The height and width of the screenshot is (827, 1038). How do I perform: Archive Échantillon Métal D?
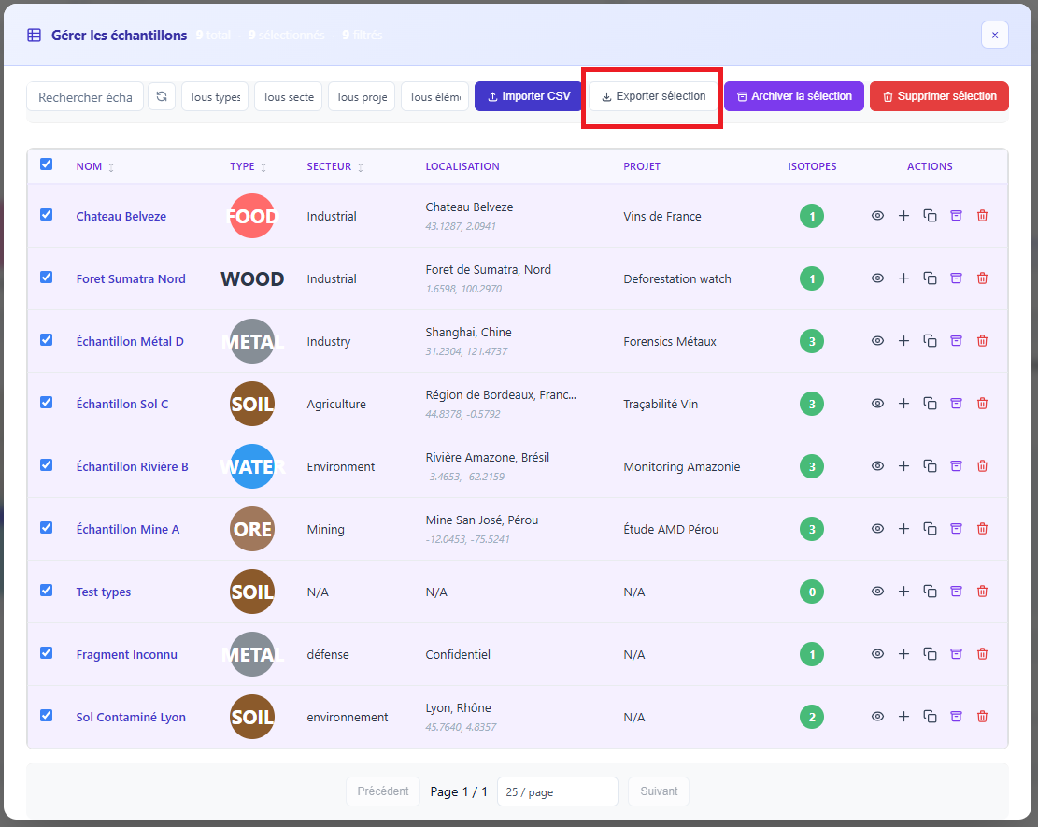pyautogui.click(x=956, y=340)
